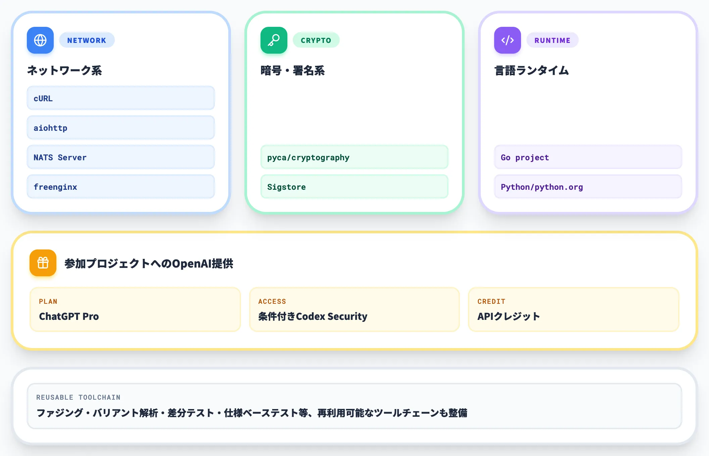Image resolution: width=709 pixels, height=456 pixels.
Task: Open the cURL project item
Action: [x=121, y=98]
